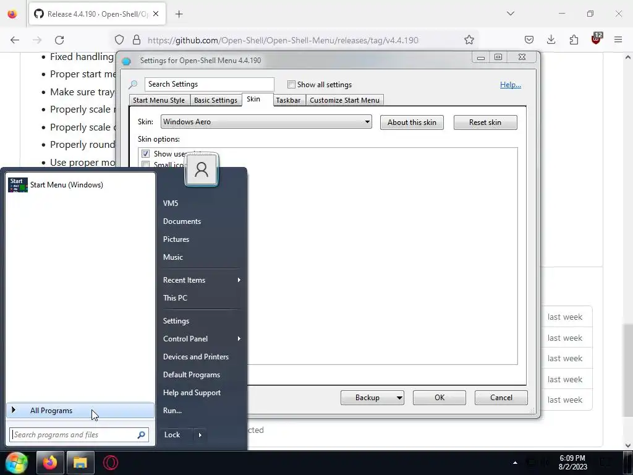633x475 pixels.
Task: Switch to Basic Settings tab
Action: coord(216,100)
